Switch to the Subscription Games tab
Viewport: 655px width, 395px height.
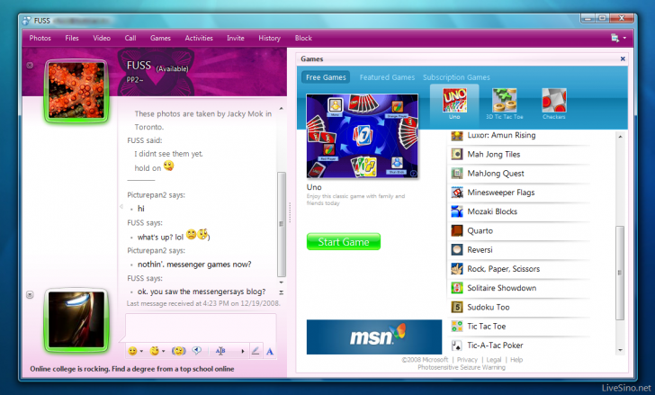coord(456,77)
